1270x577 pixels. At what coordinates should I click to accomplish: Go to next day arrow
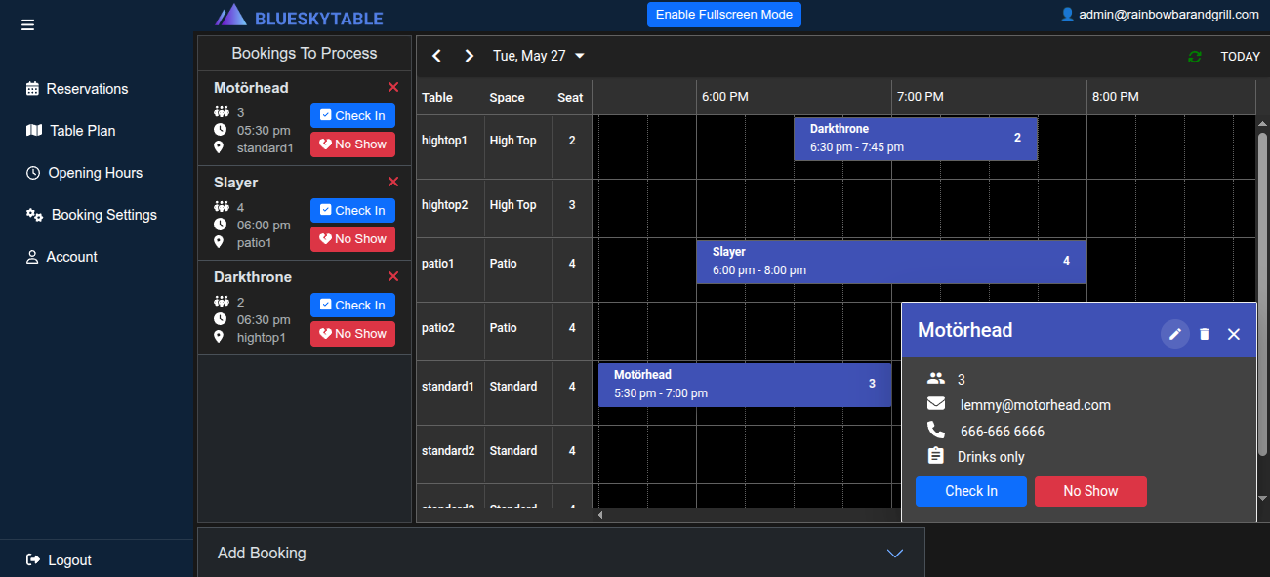[x=470, y=56]
